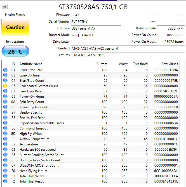This screenshot has height=187, width=186.
Task: Click the blue status icon for Read Error Rate
Action: pos(5,70)
